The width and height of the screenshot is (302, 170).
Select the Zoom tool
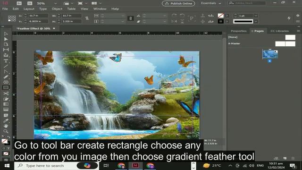click(6, 131)
